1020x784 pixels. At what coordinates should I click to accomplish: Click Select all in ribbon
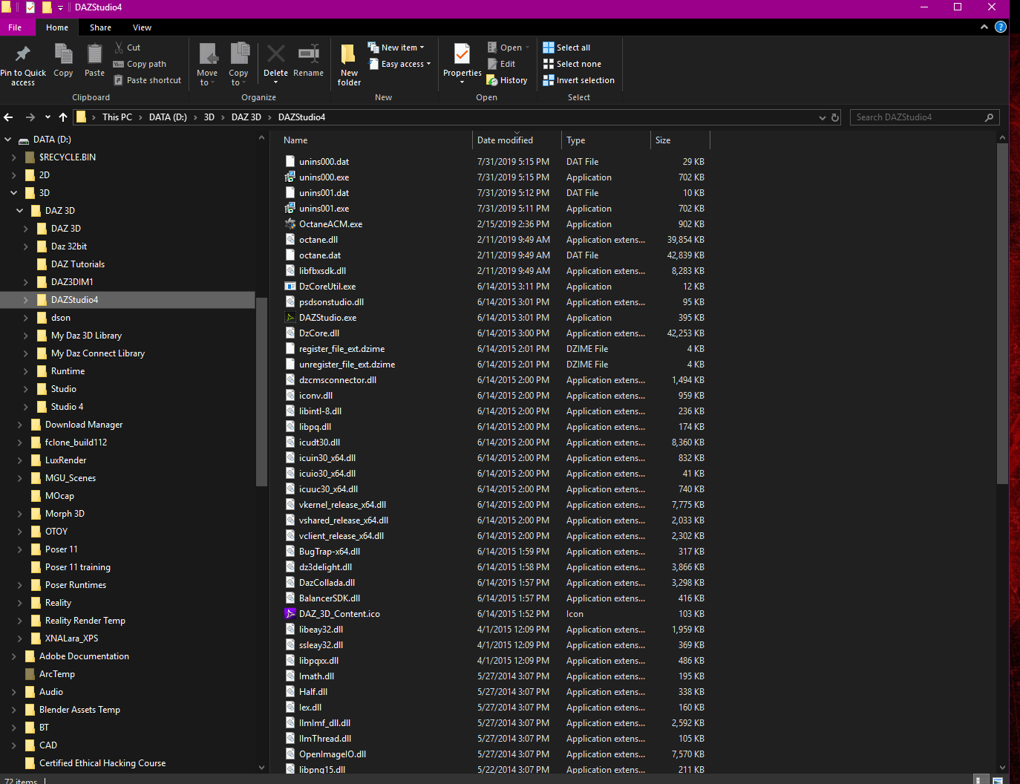[x=566, y=48]
